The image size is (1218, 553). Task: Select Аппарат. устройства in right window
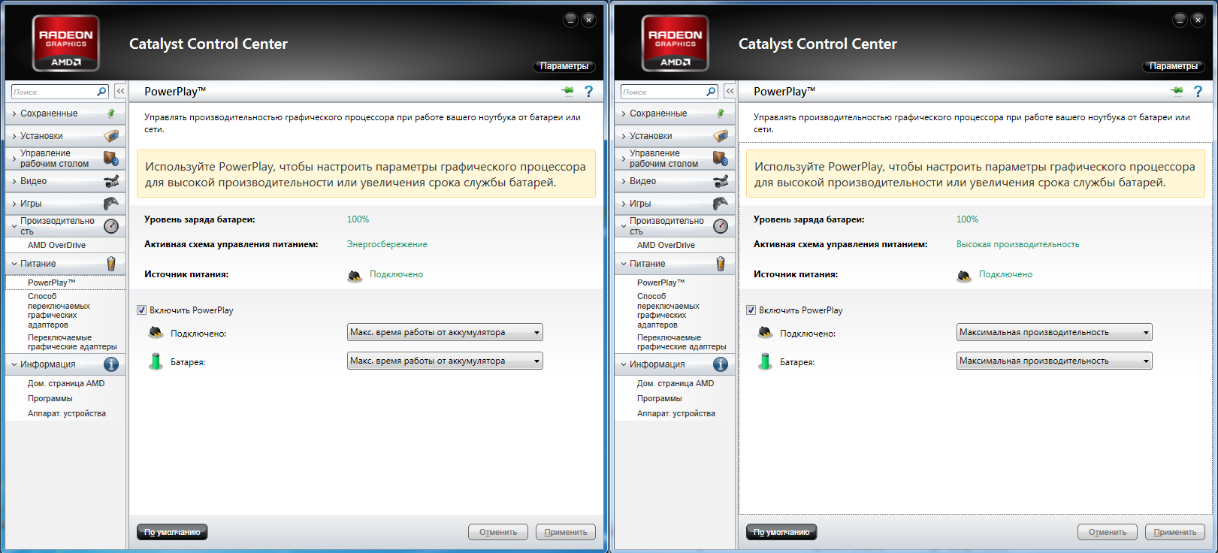tap(676, 413)
